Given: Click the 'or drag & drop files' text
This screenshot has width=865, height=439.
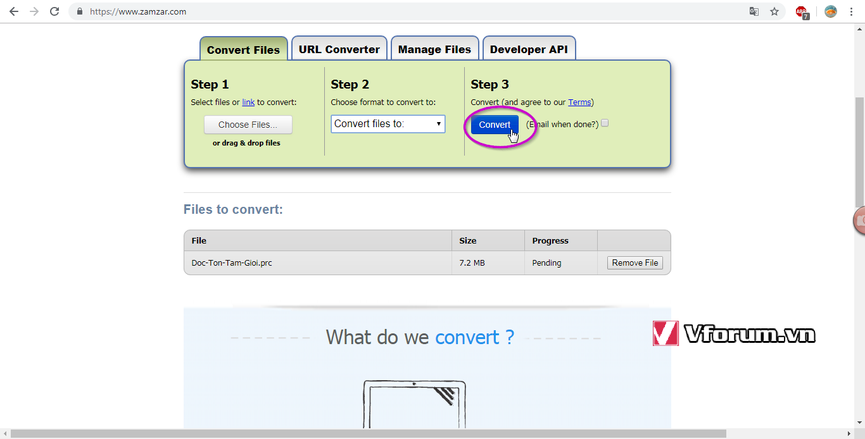Looking at the screenshot, I should (246, 143).
